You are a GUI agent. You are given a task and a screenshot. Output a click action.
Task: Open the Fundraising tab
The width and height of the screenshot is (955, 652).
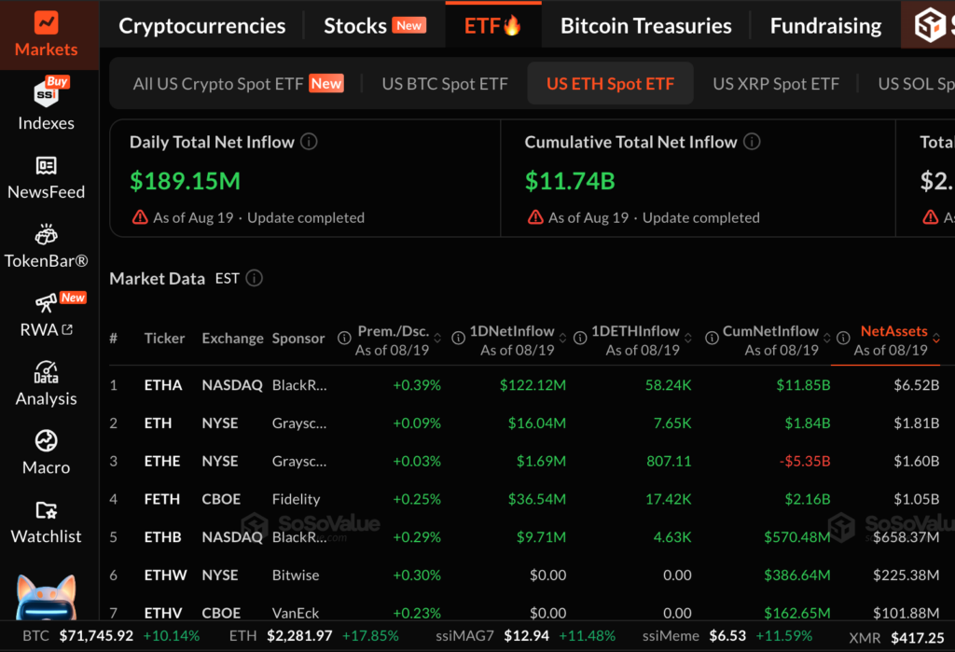(x=826, y=25)
